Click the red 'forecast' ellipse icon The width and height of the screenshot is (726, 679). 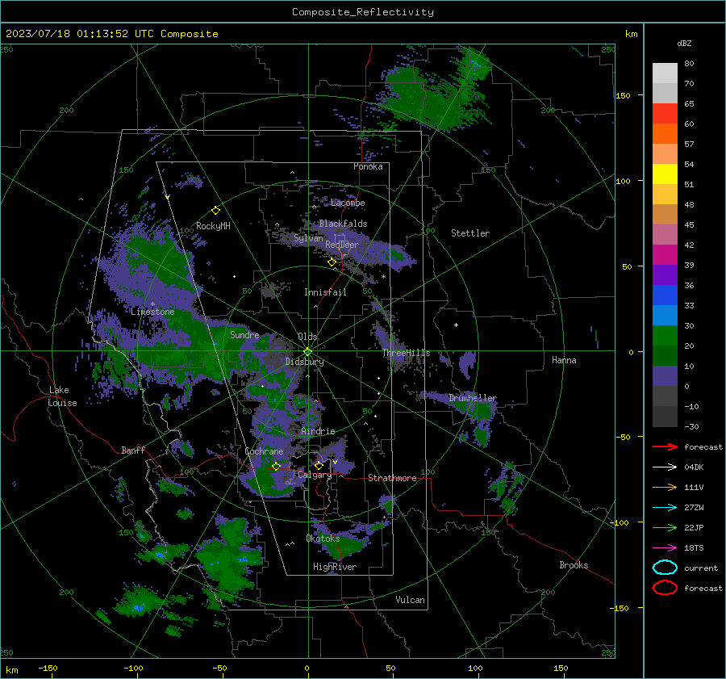pos(665,588)
